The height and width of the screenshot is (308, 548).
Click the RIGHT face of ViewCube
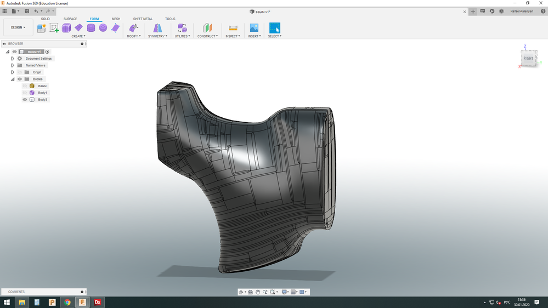(x=528, y=58)
